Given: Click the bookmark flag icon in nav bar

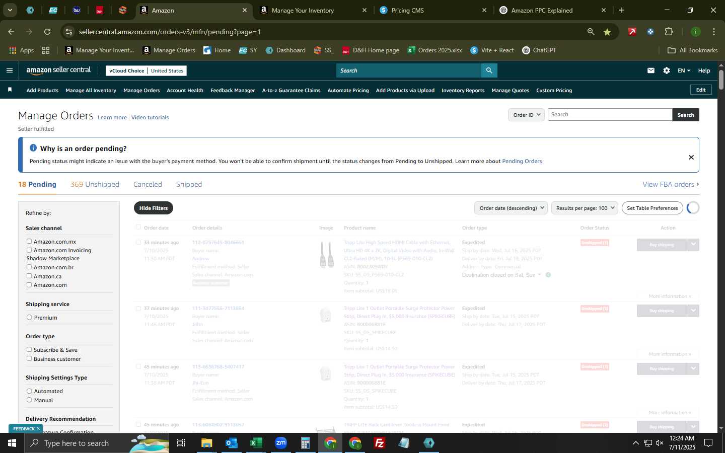Looking at the screenshot, I should (x=10, y=90).
